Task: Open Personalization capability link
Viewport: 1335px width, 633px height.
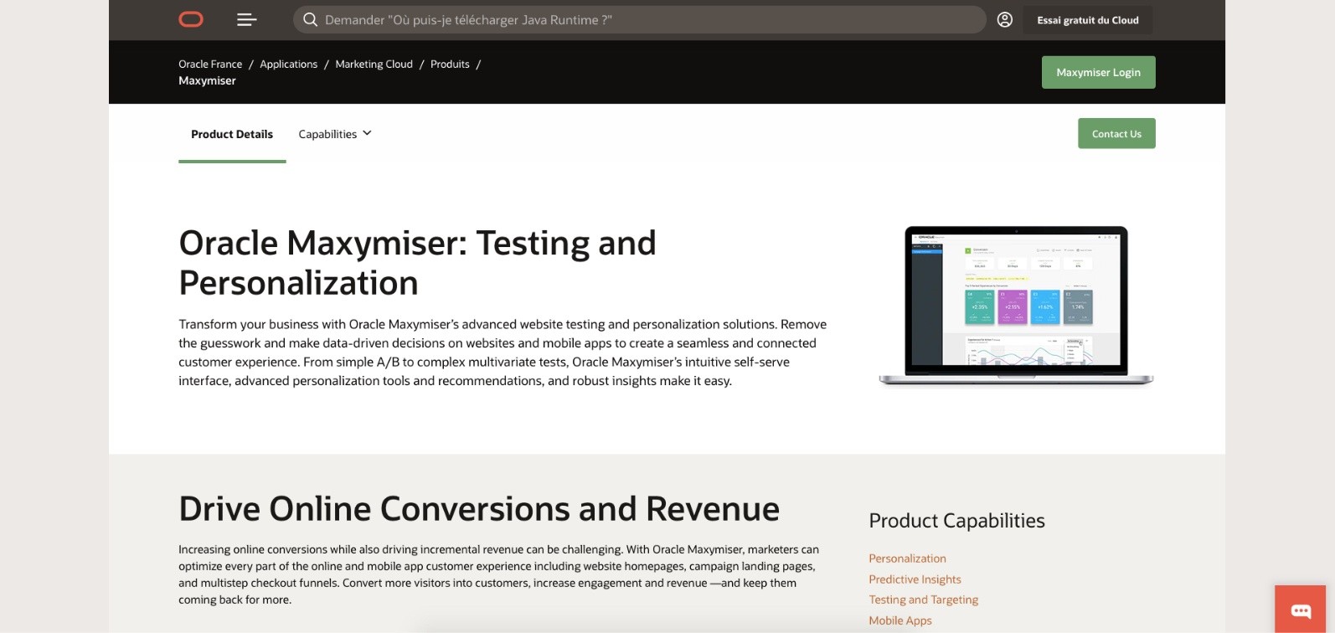Action: 907,558
